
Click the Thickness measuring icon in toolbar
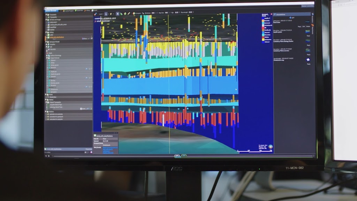143,13
